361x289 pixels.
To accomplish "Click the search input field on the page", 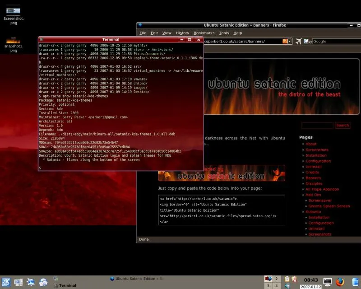I will pyautogui.click(x=317, y=125).
